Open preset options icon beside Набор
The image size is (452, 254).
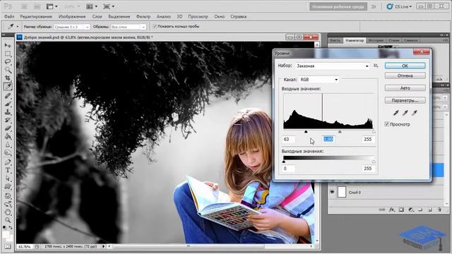point(376,66)
